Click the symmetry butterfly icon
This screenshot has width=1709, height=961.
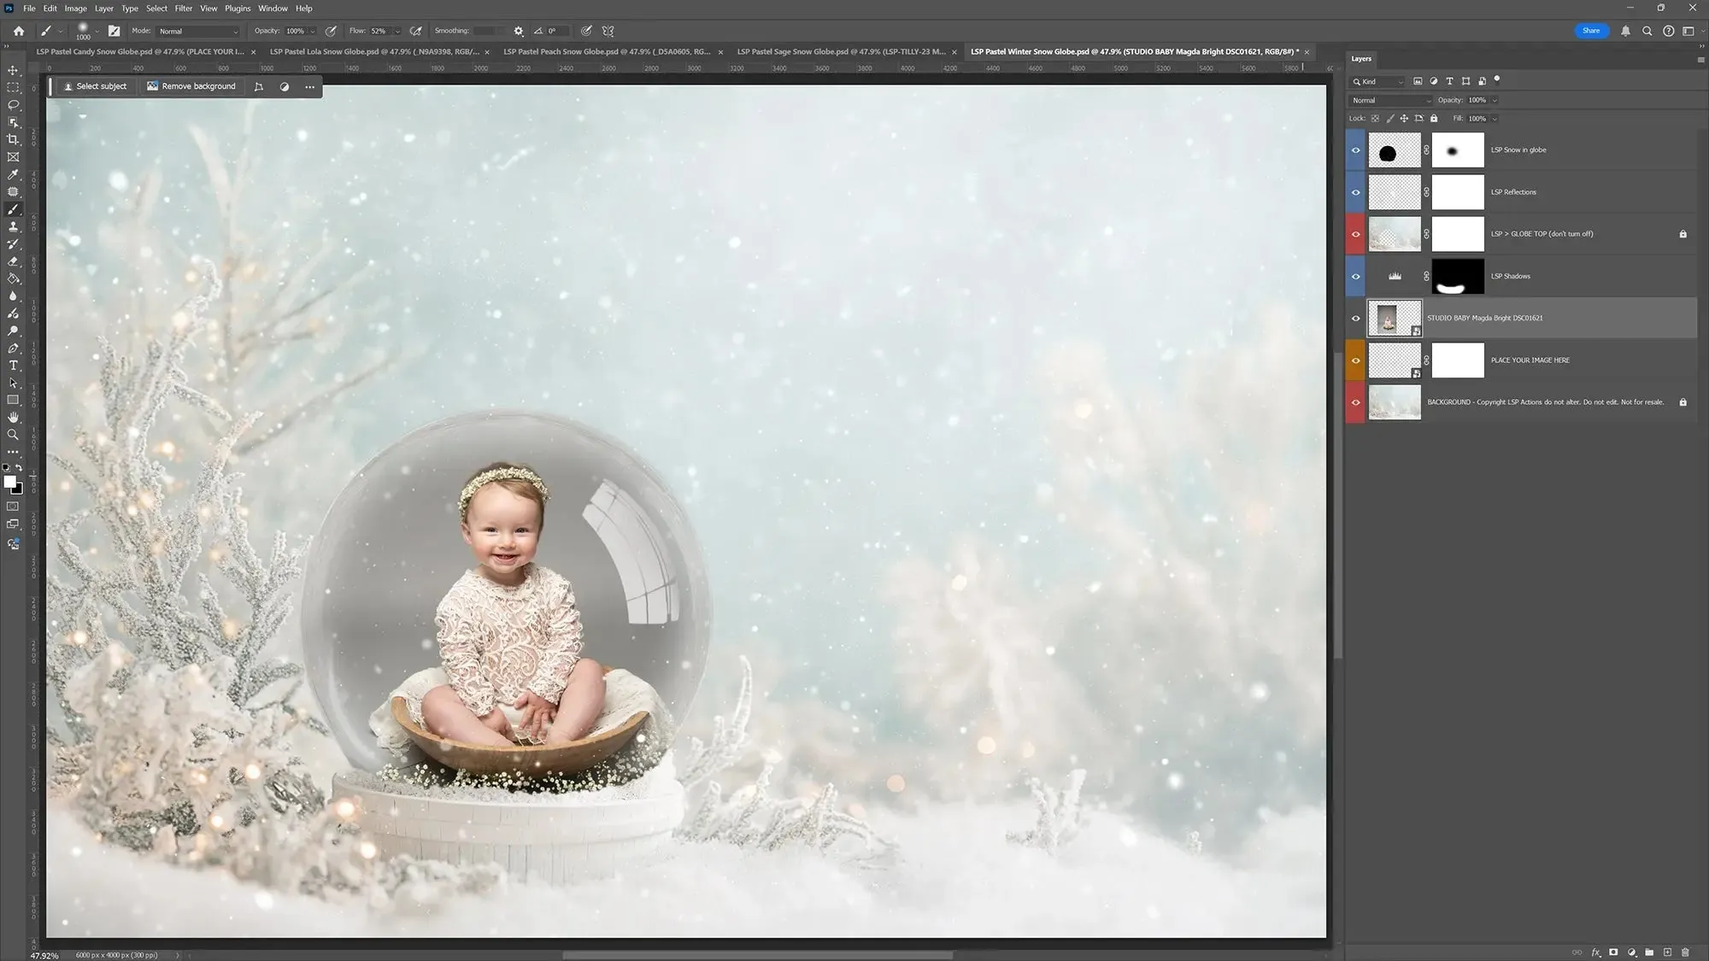pyautogui.click(x=608, y=31)
